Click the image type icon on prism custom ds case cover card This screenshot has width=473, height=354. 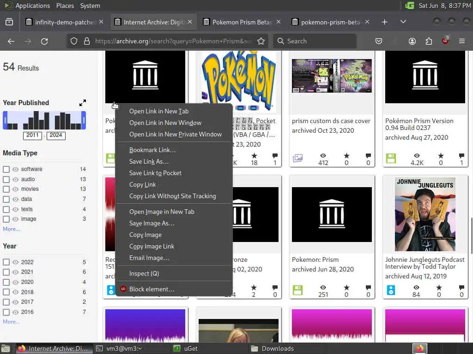298,159
